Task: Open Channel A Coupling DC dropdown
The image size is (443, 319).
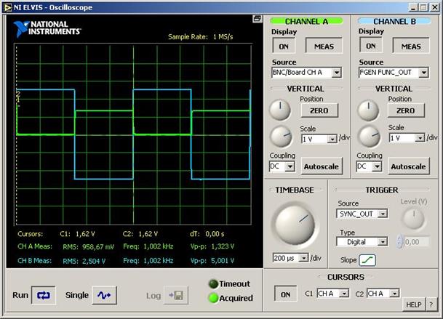Action: (x=282, y=166)
